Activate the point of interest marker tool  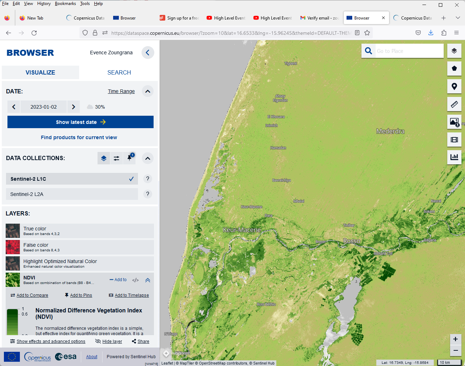[454, 86]
